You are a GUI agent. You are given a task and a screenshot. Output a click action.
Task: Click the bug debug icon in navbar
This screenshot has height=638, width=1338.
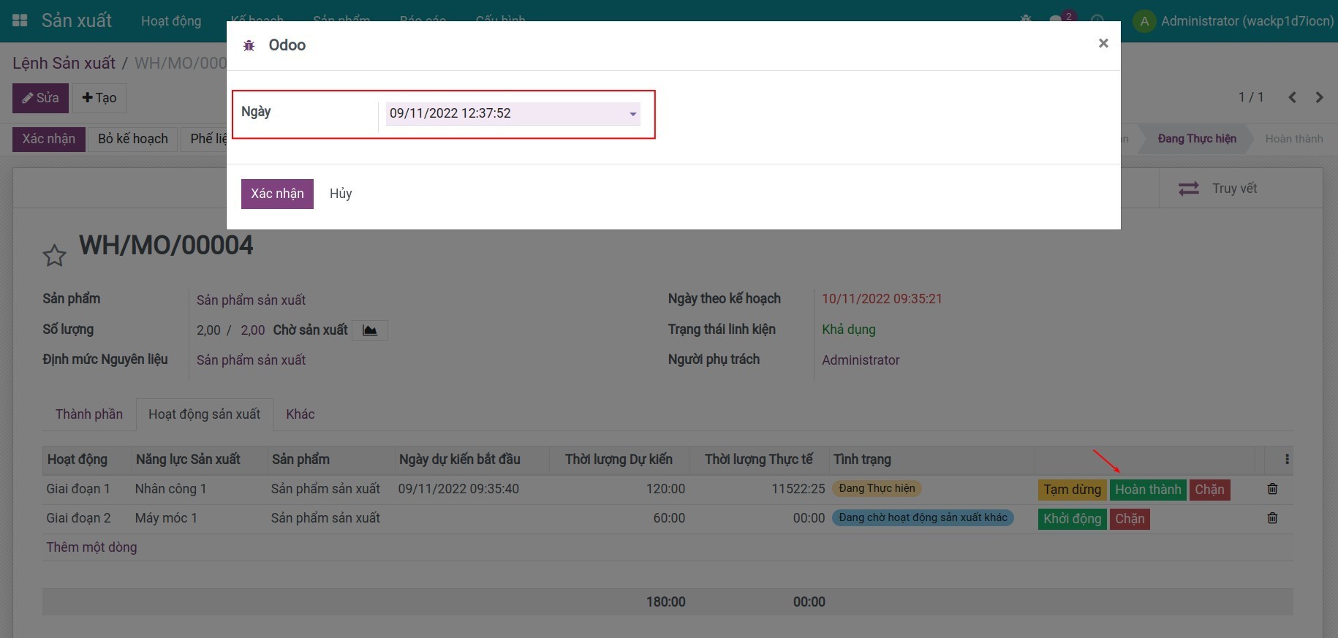point(1026,20)
